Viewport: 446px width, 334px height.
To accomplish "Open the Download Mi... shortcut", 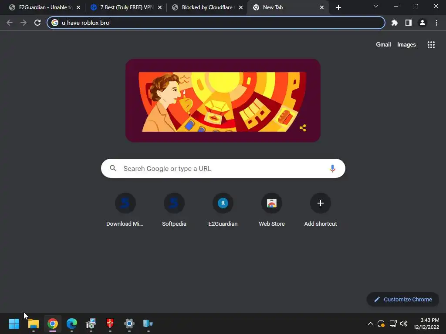I will point(125,210).
